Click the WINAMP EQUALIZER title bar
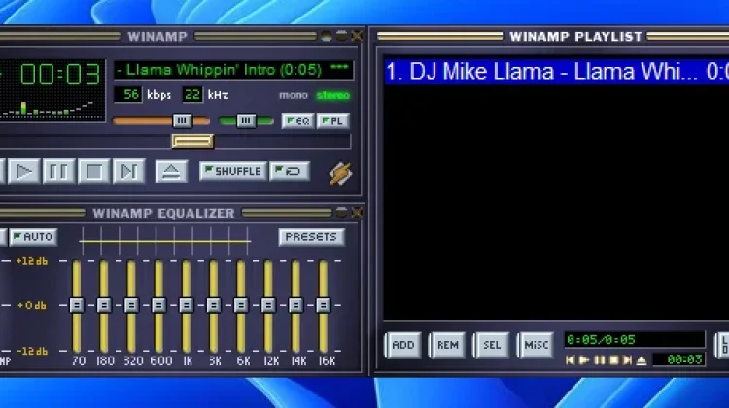 (x=163, y=213)
